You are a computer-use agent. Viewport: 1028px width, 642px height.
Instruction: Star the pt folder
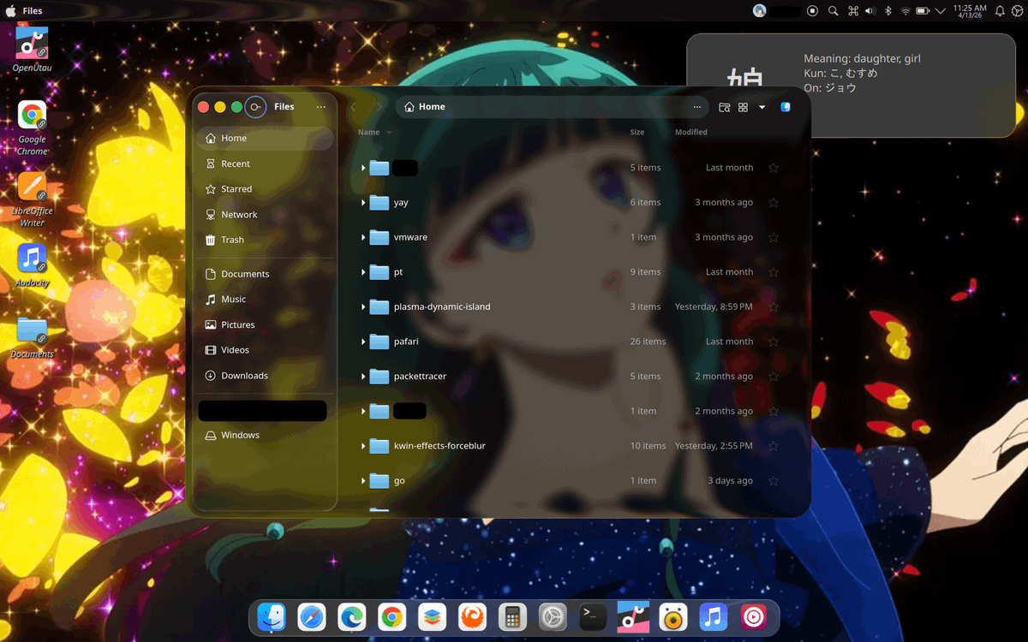pyautogui.click(x=774, y=272)
